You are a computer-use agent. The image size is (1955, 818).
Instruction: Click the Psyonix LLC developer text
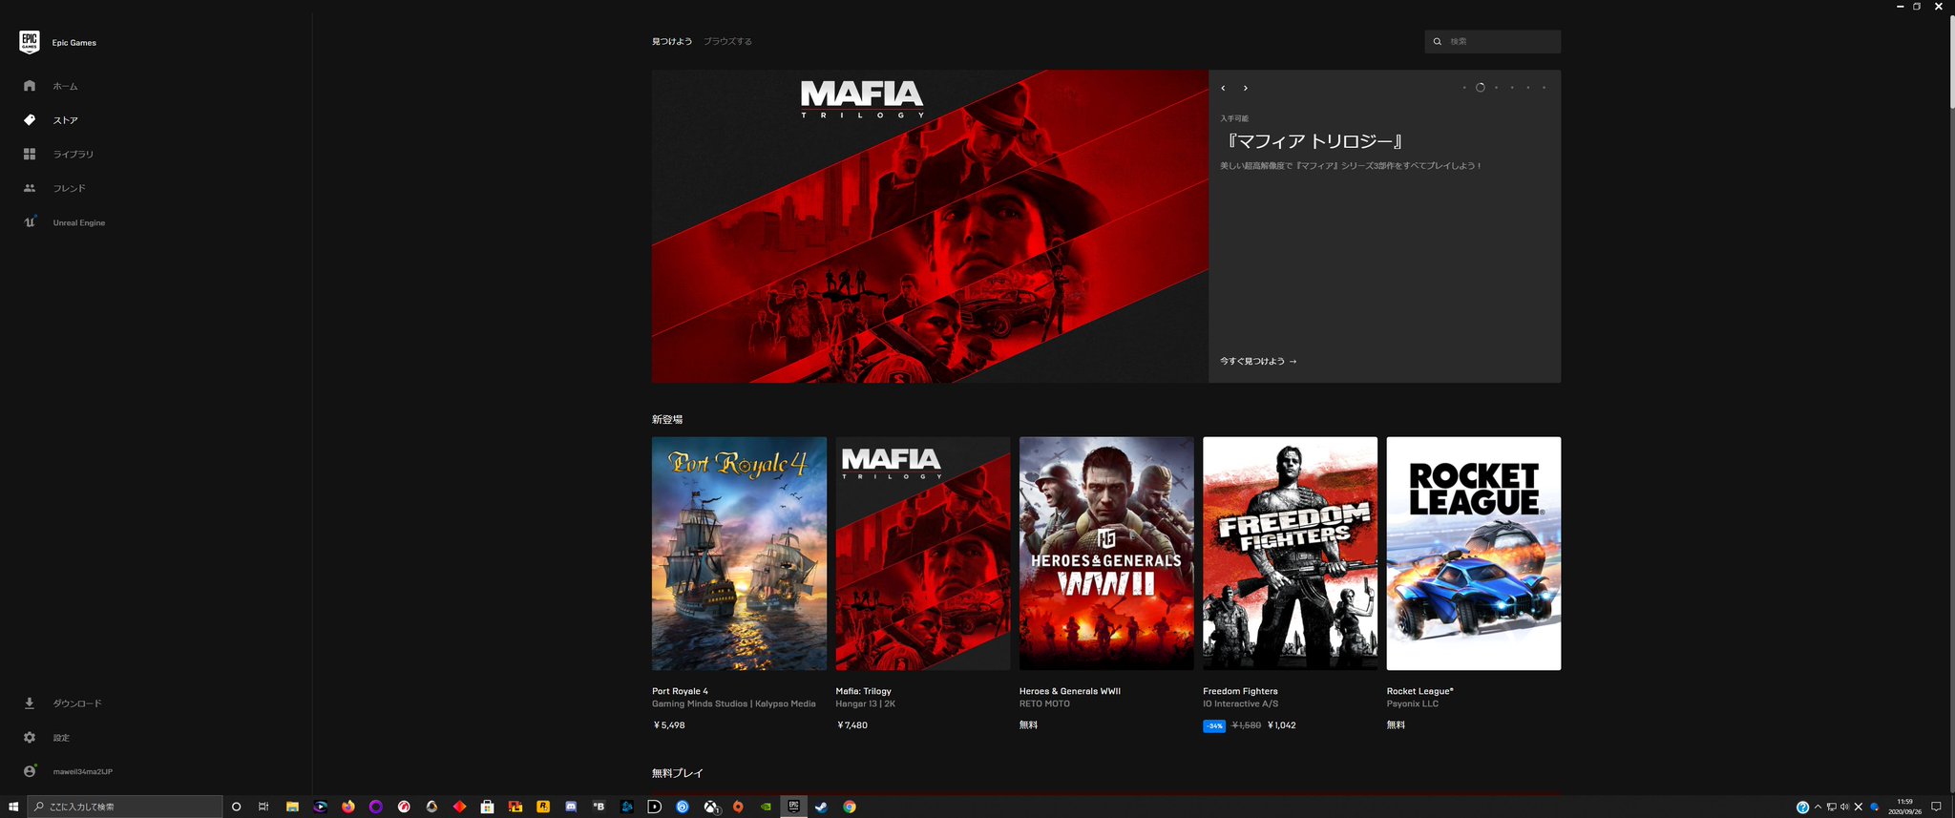pos(1413,704)
